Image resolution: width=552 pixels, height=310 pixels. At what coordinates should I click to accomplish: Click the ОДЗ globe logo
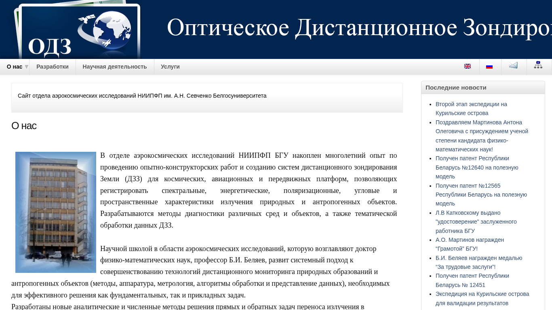point(79,32)
